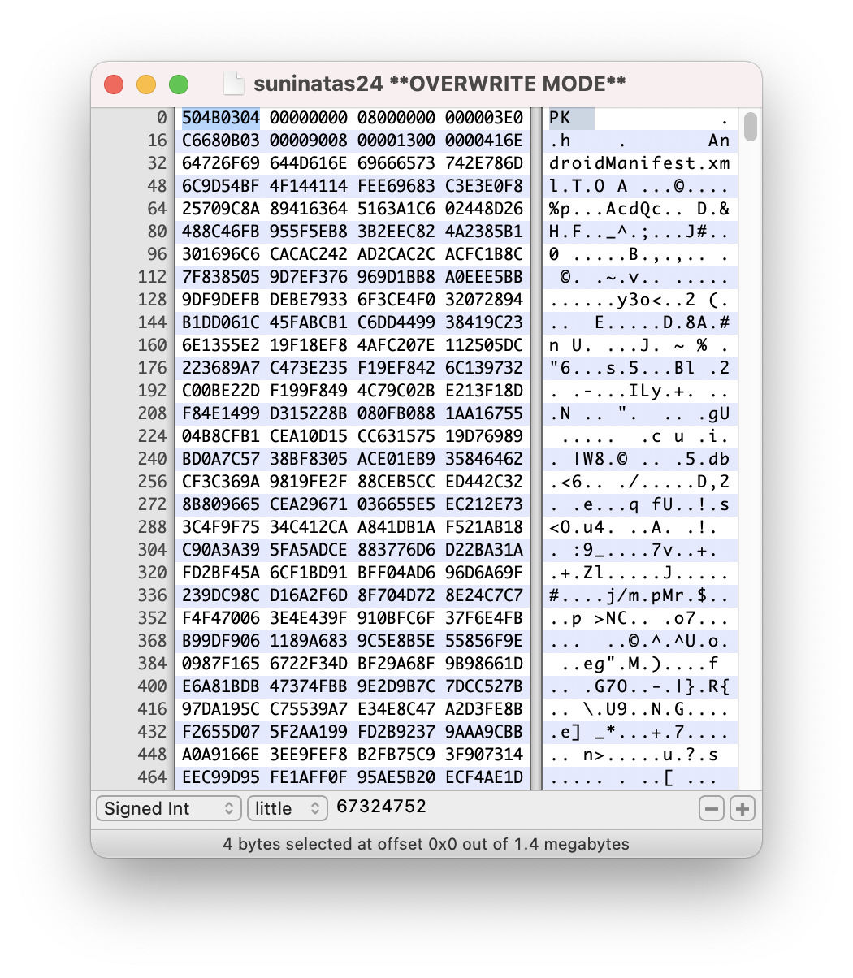Click hex group B99DF906
The image size is (853, 978).
click(221, 641)
